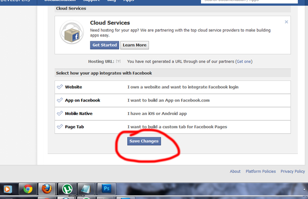Open the Platform Policies link
The height and width of the screenshot is (199, 308).
point(261,171)
